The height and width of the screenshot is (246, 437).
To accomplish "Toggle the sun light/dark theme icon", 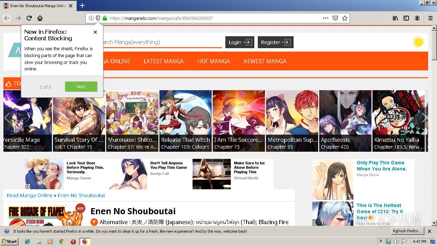I will point(418,42).
